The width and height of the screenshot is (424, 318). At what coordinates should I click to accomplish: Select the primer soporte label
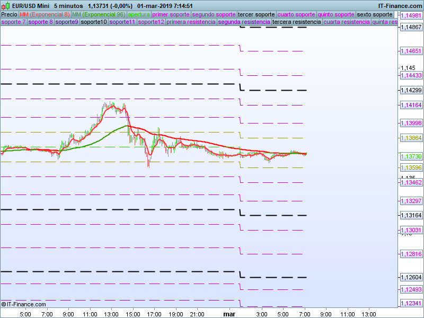[x=171, y=14]
